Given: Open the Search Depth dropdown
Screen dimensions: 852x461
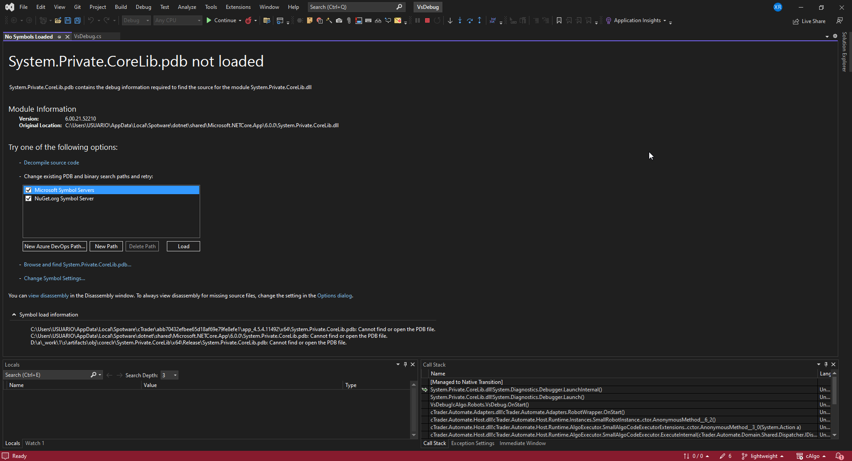Looking at the screenshot, I should 170,375.
